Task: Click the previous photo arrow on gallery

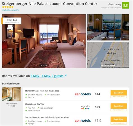Action: (x=4, y=41)
